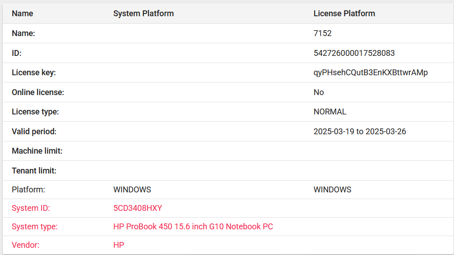This screenshot has height=255, width=454.
Task: Click WINDOWS under System Platform column
Action: [x=132, y=190]
